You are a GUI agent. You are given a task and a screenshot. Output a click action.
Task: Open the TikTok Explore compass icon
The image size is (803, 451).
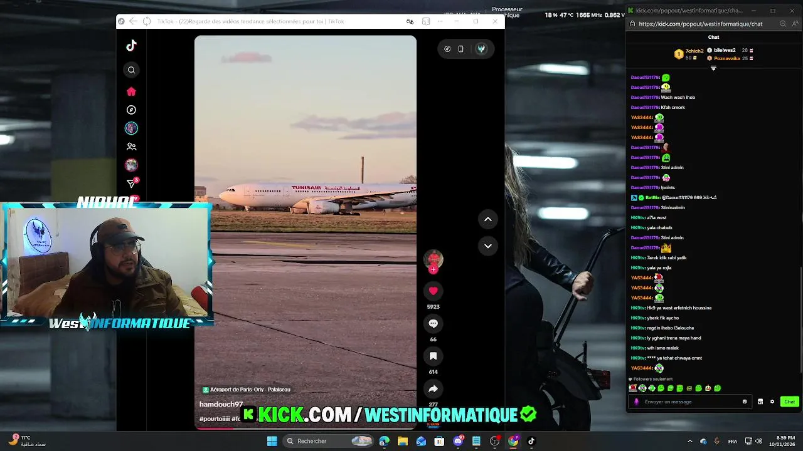131,110
